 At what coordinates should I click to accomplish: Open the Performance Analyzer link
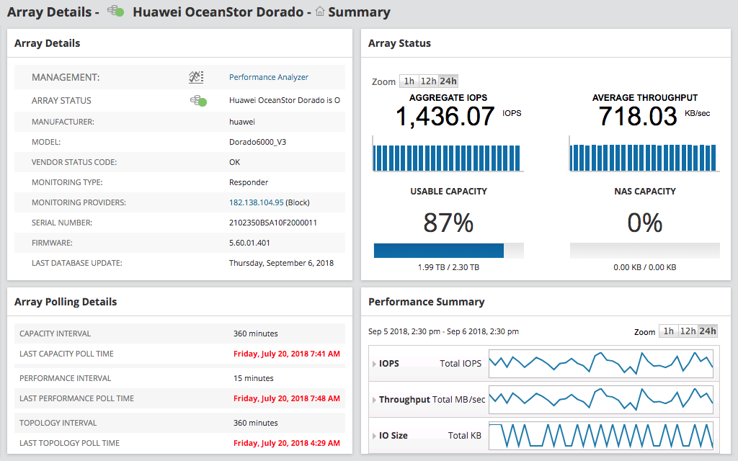[268, 77]
